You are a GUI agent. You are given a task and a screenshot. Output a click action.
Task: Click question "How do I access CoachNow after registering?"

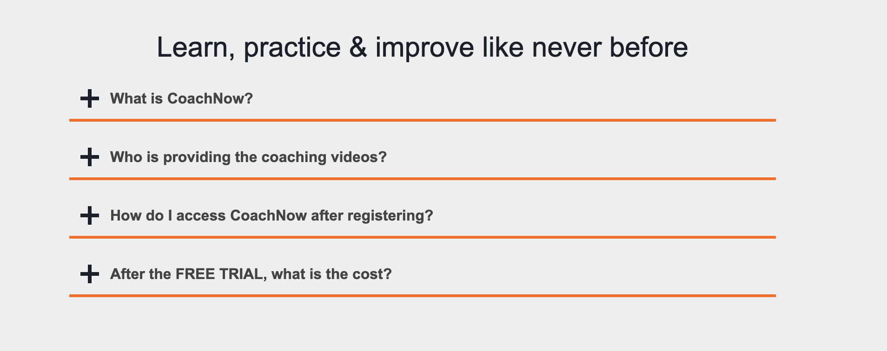click(x=271, y=215)
